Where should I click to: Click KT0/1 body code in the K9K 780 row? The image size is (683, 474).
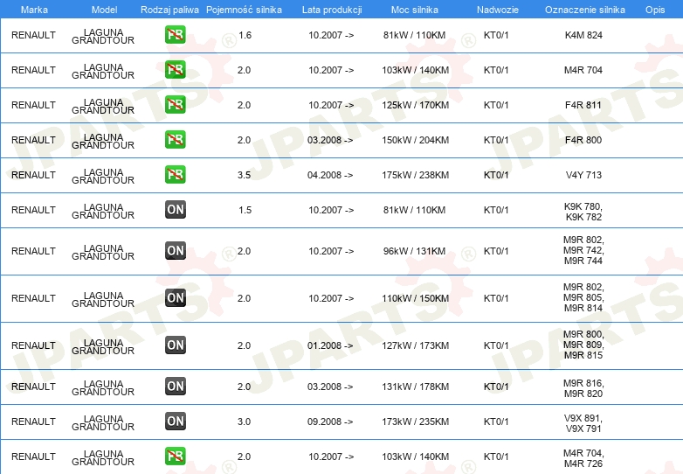coord(496,210)
